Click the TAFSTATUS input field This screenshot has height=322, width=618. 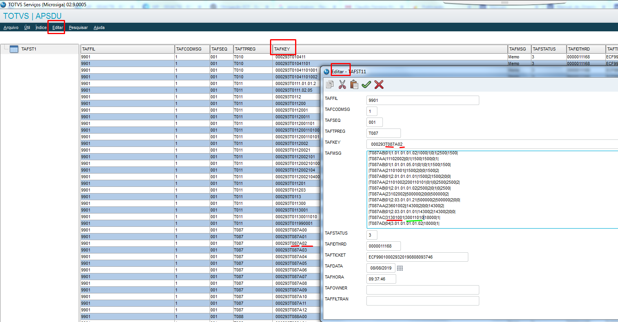pyautogui.click(x=372, y=235)
